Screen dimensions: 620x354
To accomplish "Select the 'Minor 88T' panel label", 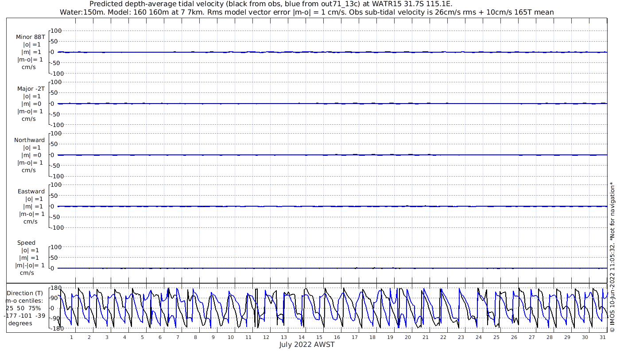I will click(30, 37).
